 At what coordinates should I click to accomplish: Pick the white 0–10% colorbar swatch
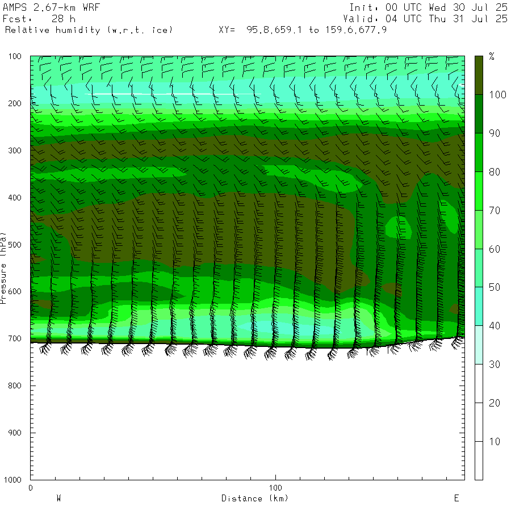(x=479, y=460)
